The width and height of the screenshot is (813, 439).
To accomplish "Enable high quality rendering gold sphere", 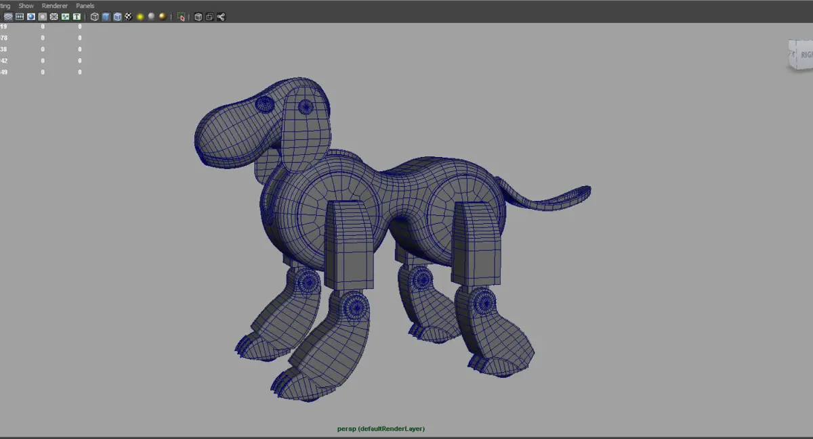I will 163,16.
